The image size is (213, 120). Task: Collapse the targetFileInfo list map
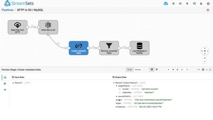click(116, 86)
